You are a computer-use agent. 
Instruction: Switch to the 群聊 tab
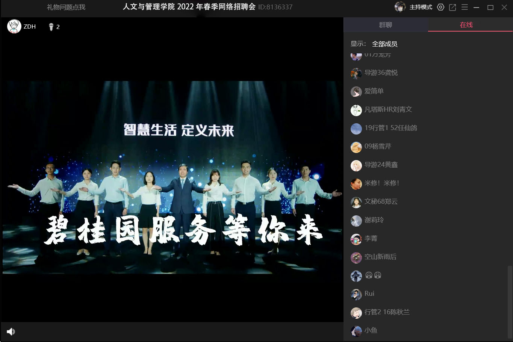tap(386, 25)
